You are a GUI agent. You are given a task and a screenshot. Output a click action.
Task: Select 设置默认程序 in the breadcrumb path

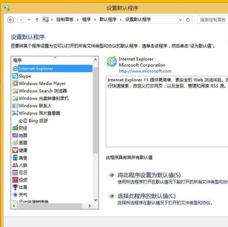pyautogui.click(x=138, y=20)
